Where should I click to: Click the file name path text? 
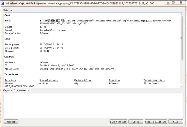tap(106, 22)
